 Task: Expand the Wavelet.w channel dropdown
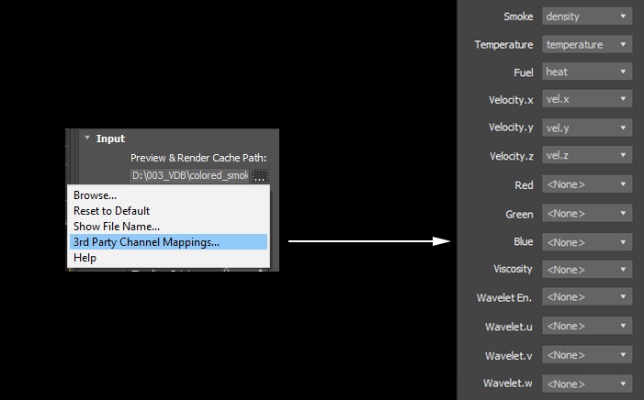[587, 383]
